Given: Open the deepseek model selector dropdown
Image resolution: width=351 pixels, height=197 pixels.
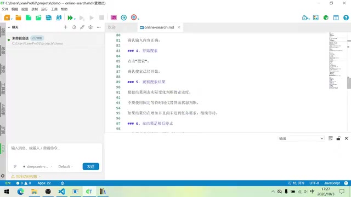Looking at the screenshot, I should pyautogui.click(x=37, y=166).
